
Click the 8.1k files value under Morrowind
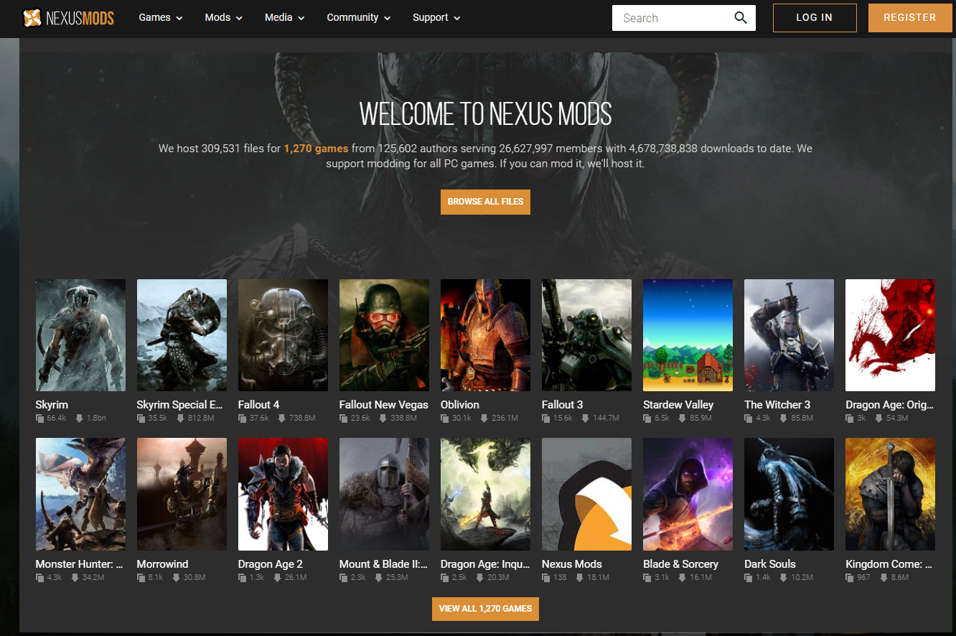[x=154, y=578]
